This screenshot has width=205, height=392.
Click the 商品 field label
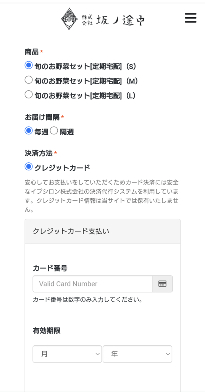(32, 52)
